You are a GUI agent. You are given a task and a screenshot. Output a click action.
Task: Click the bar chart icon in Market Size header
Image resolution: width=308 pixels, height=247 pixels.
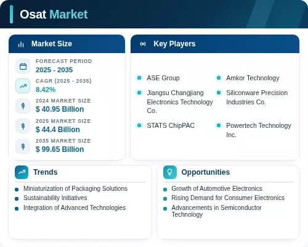(21, 44)
